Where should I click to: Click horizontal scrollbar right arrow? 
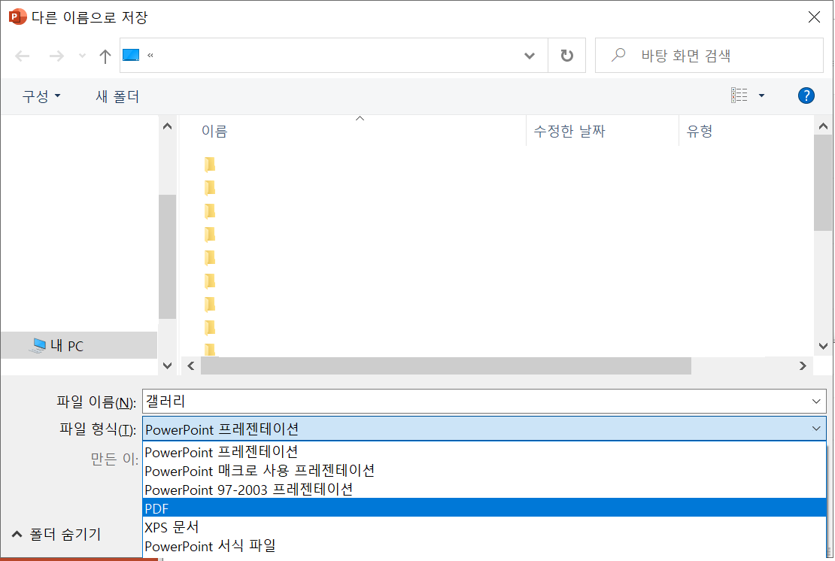803,365
